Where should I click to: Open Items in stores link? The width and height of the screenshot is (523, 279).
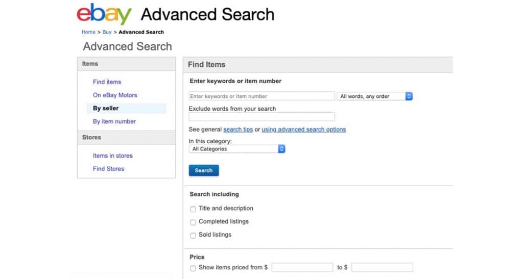click(x=112, y=156)
